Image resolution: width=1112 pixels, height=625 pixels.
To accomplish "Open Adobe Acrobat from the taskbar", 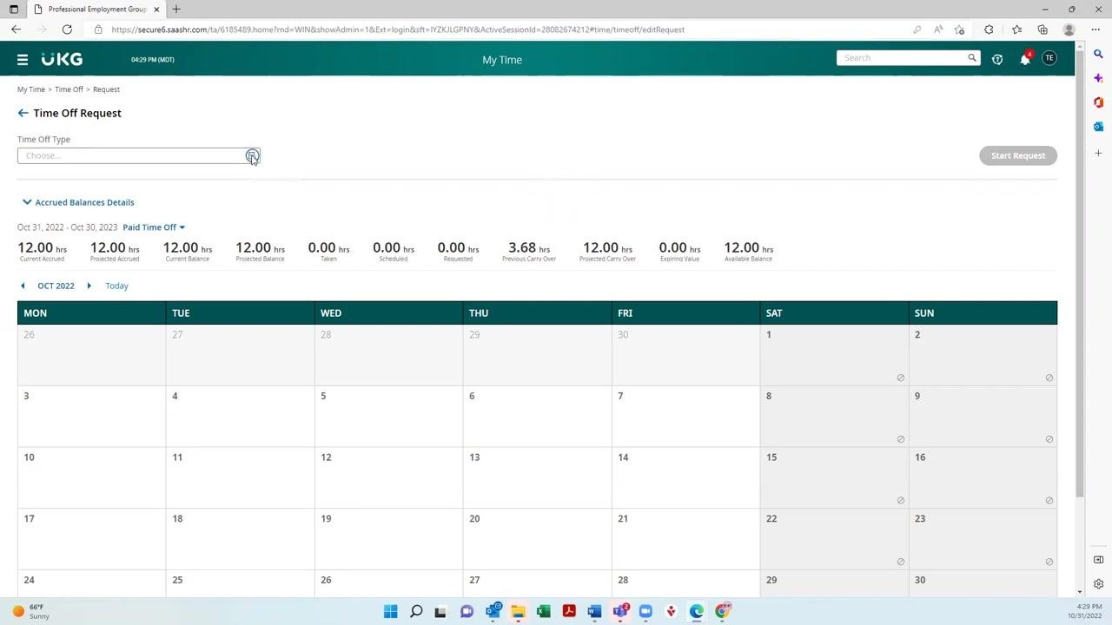I will [x=569, y=611].
